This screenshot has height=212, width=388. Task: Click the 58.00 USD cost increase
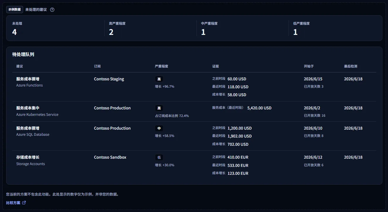(x=237, y=95)
